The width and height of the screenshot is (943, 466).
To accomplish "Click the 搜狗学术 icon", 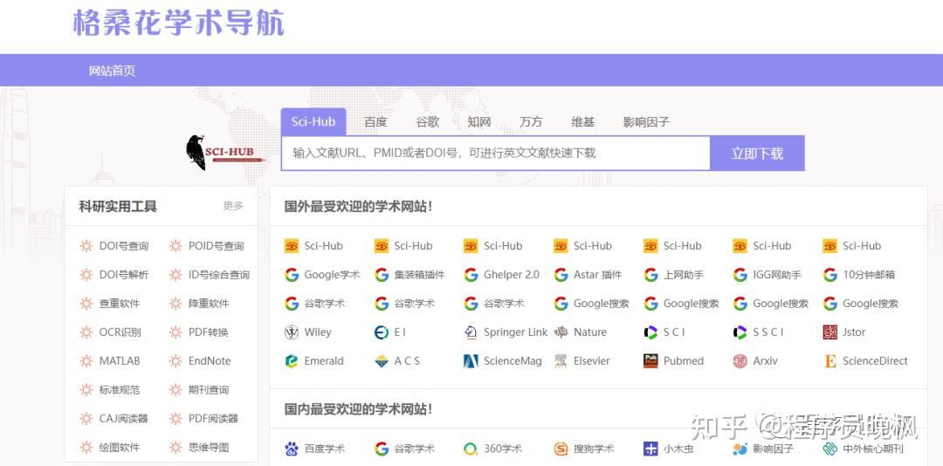I will pos(561,449).
